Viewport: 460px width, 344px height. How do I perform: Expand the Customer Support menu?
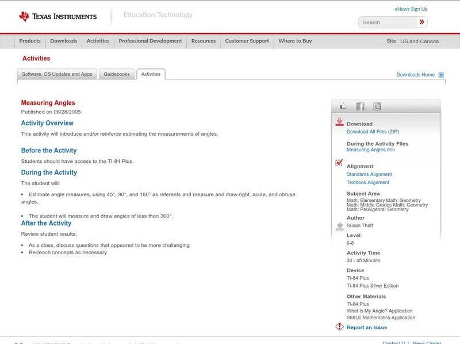click(247, 41)
